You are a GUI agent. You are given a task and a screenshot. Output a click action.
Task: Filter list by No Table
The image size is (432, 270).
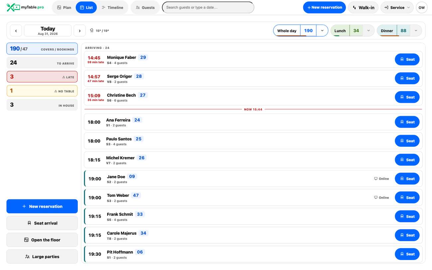(42, 91)
